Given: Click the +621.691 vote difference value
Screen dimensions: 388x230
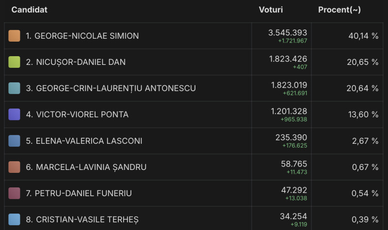Looking at the screenshot, I should [x=294, y=93].
